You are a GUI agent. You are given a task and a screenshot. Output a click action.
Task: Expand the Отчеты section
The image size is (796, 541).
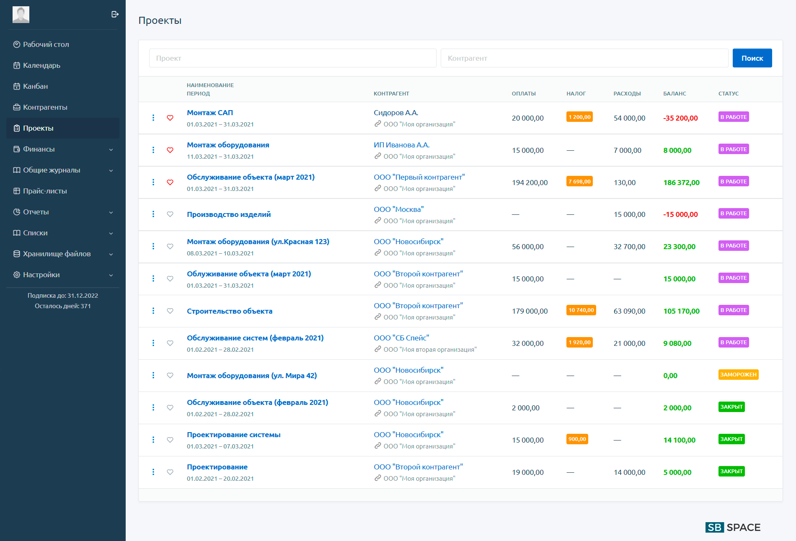[x=36, y=212]
